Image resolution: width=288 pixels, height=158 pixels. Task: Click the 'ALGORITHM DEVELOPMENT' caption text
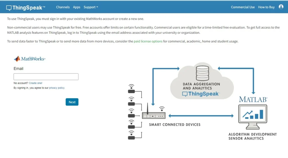tap(253, 134)
